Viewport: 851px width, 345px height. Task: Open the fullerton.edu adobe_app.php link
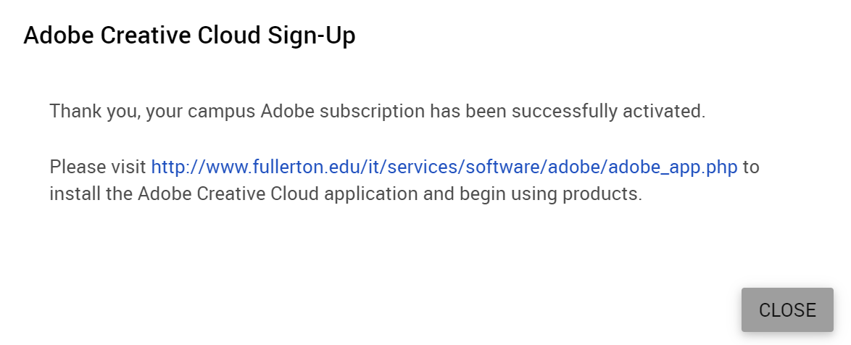coord(444,167)
